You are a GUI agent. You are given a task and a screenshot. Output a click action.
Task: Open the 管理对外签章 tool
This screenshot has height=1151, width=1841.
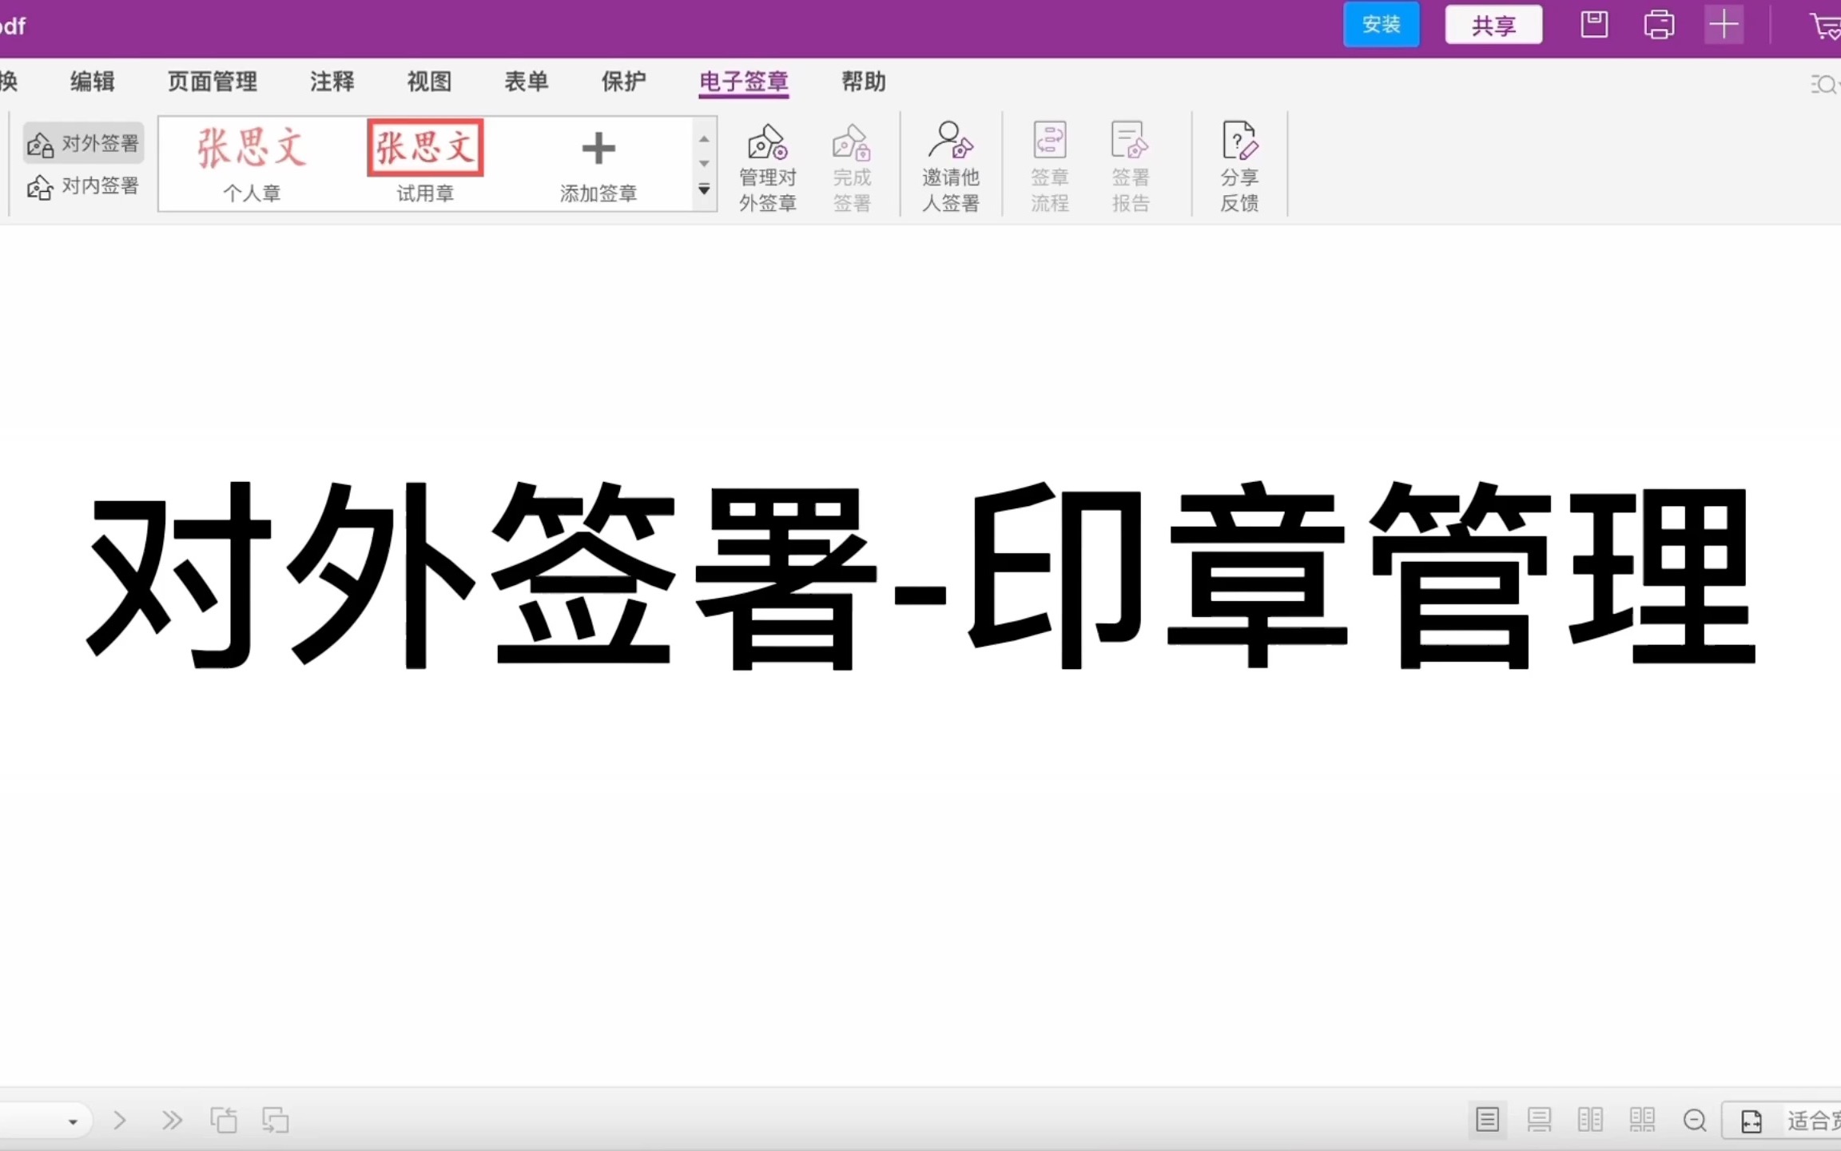pos(766,165)
